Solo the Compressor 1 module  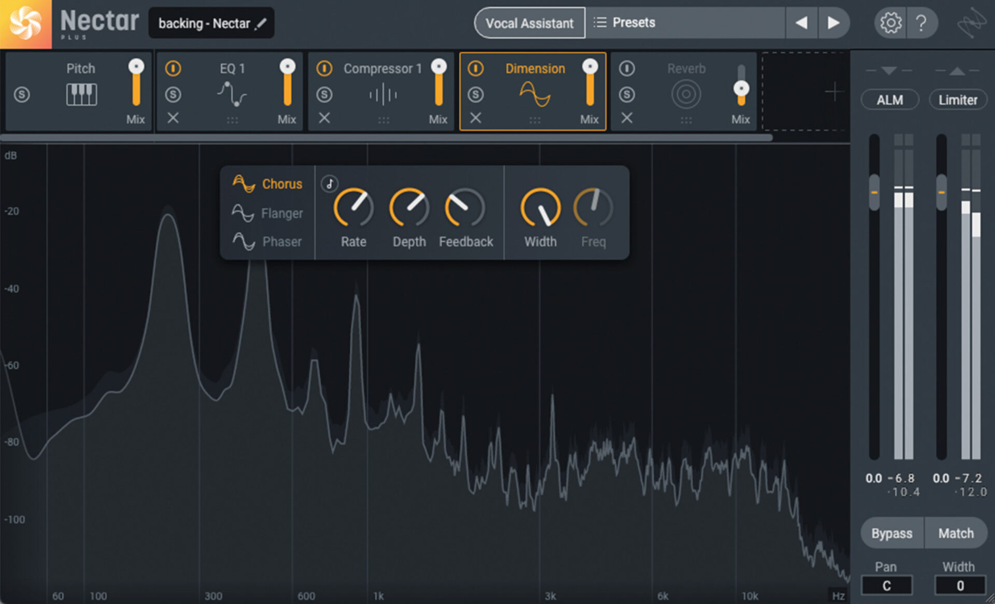pyautogui.click(x=324, y=94)
